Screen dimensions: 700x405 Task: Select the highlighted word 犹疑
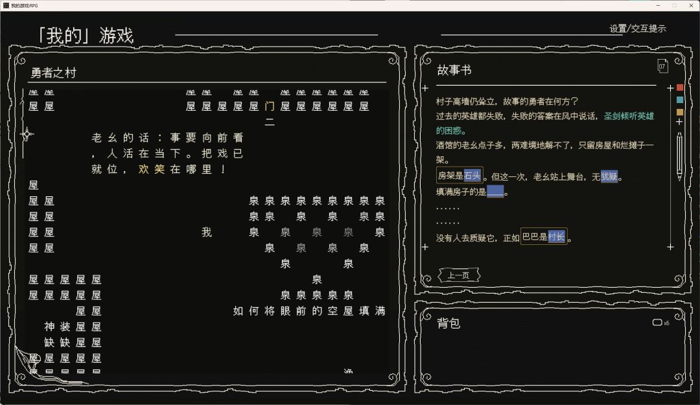pyautogui.click(x=609, y=176)
